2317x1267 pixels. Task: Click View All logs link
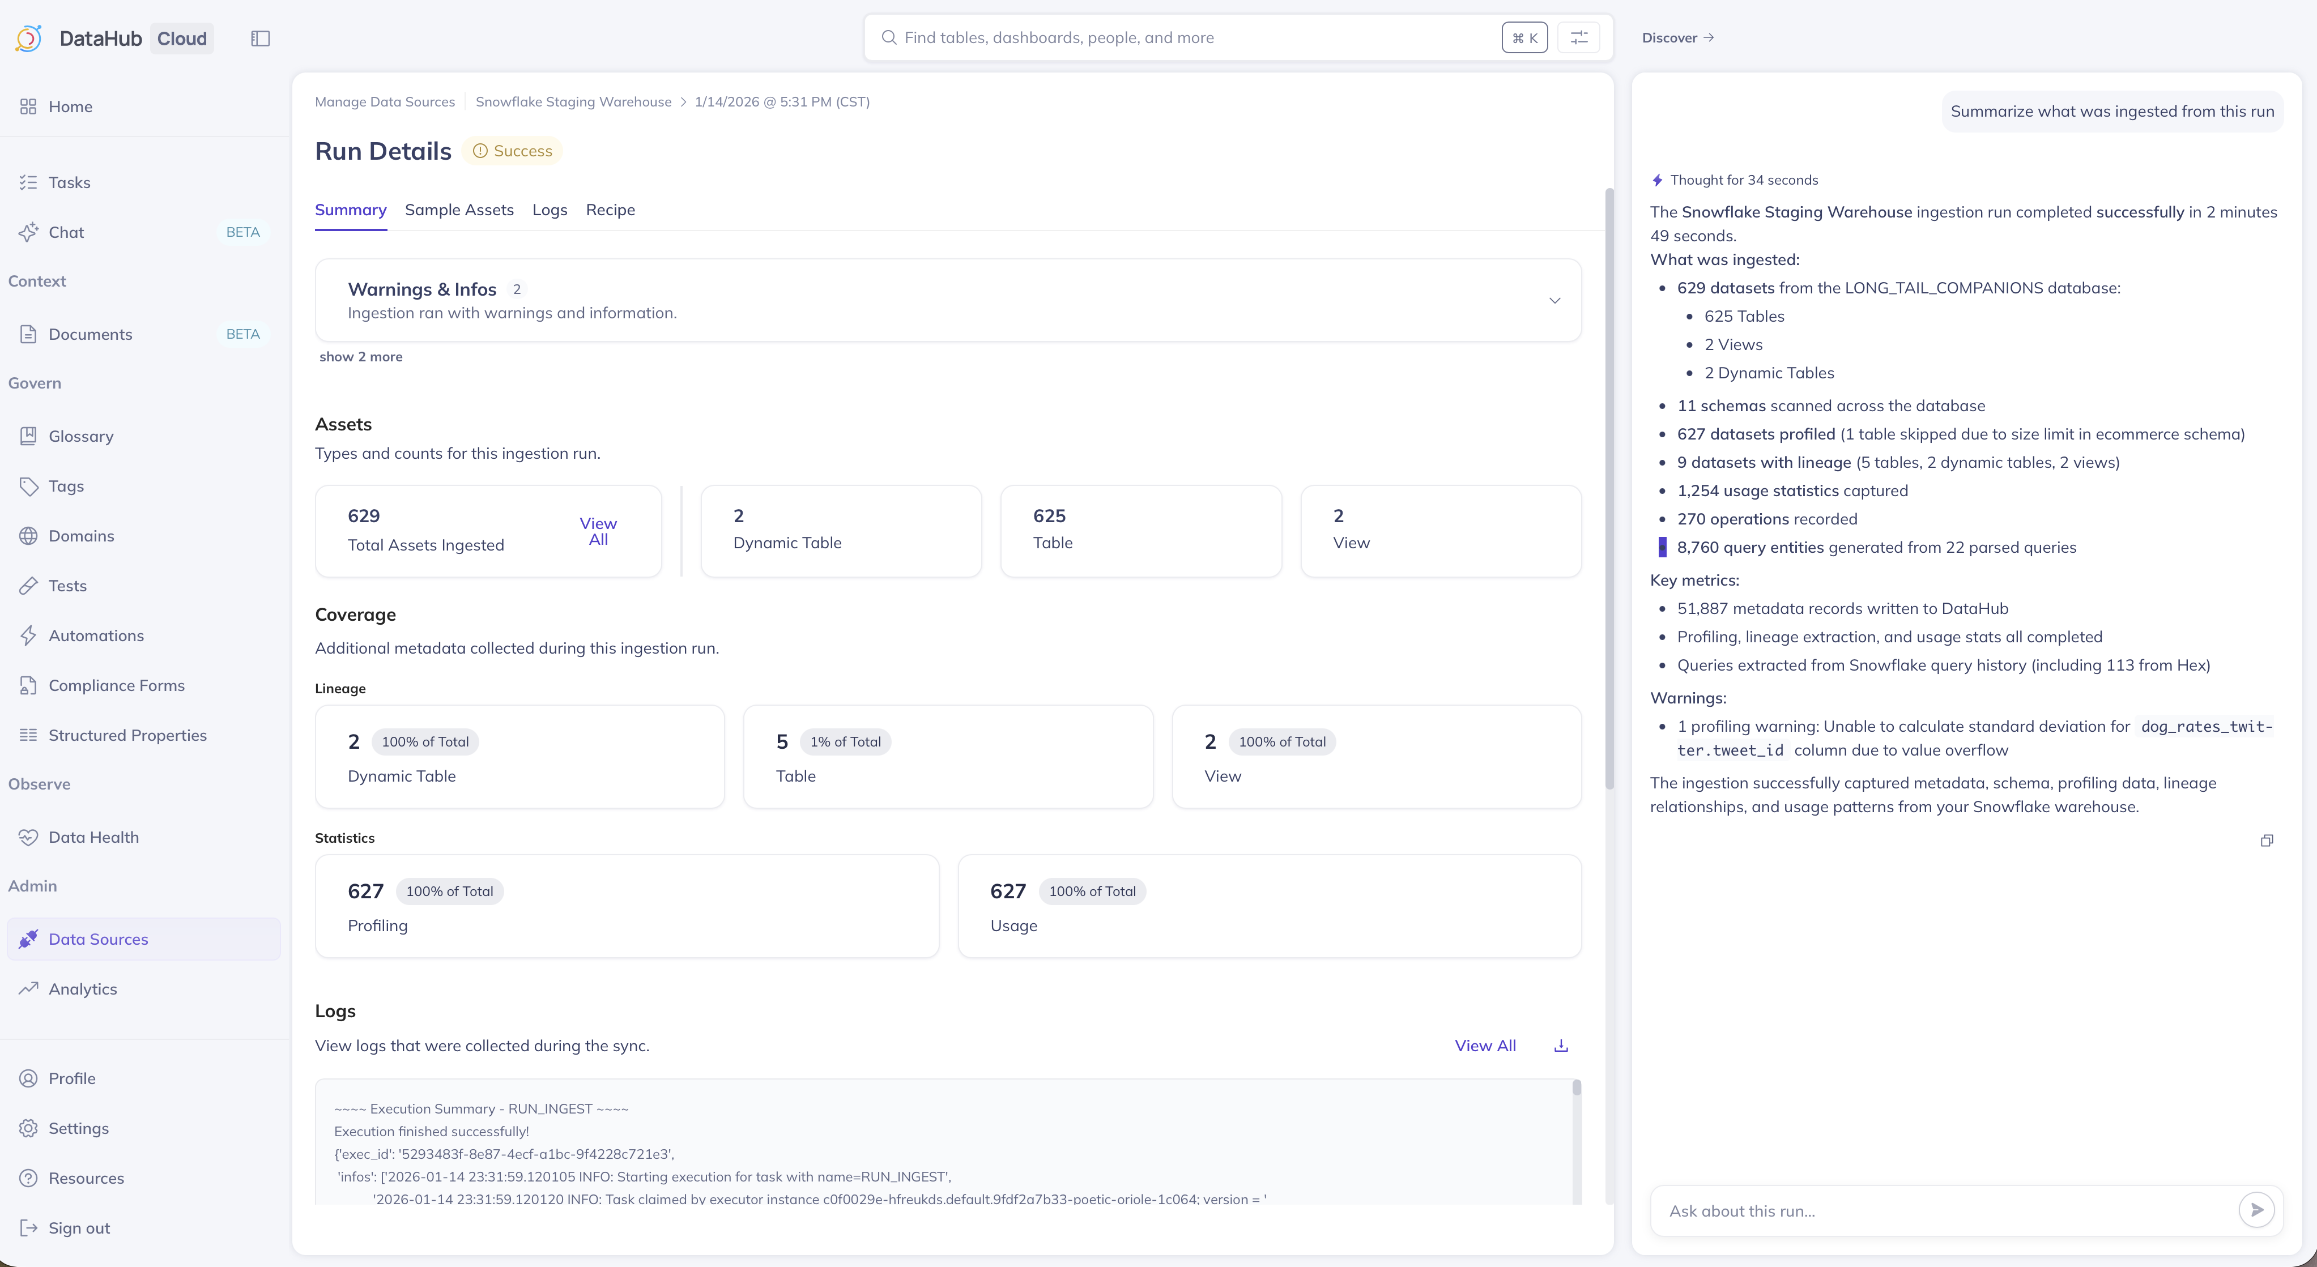(1485, 1046)
